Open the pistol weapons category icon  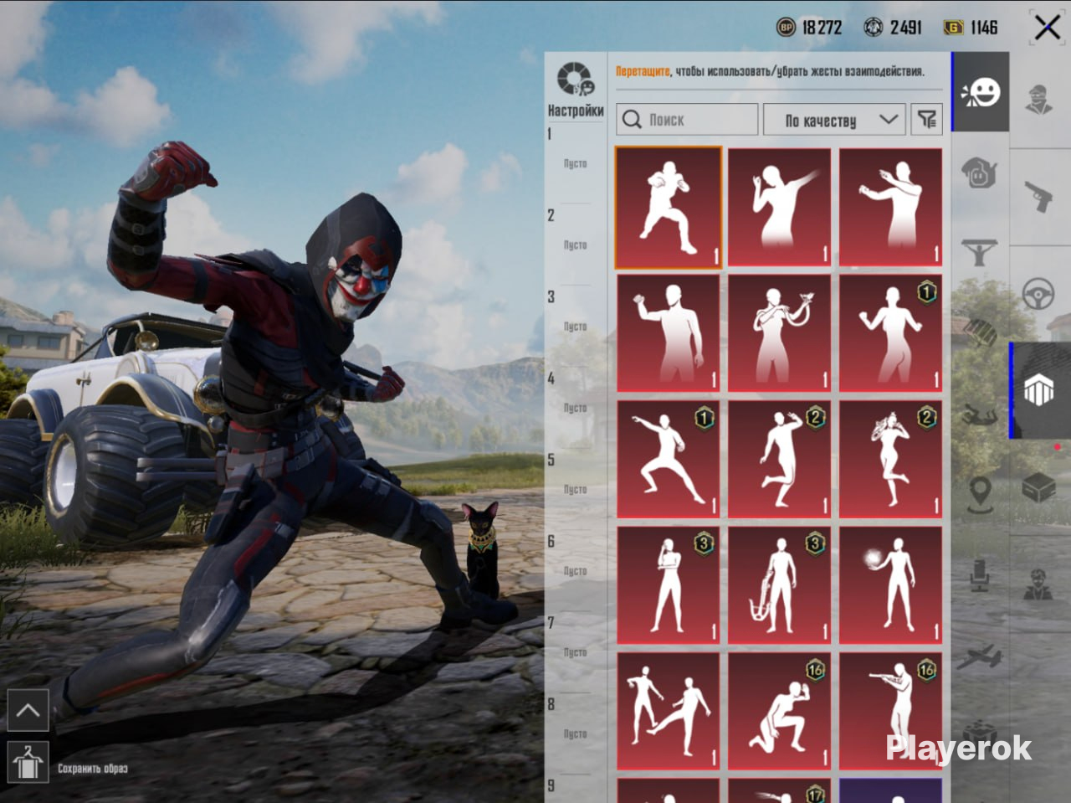point(1039,197)
